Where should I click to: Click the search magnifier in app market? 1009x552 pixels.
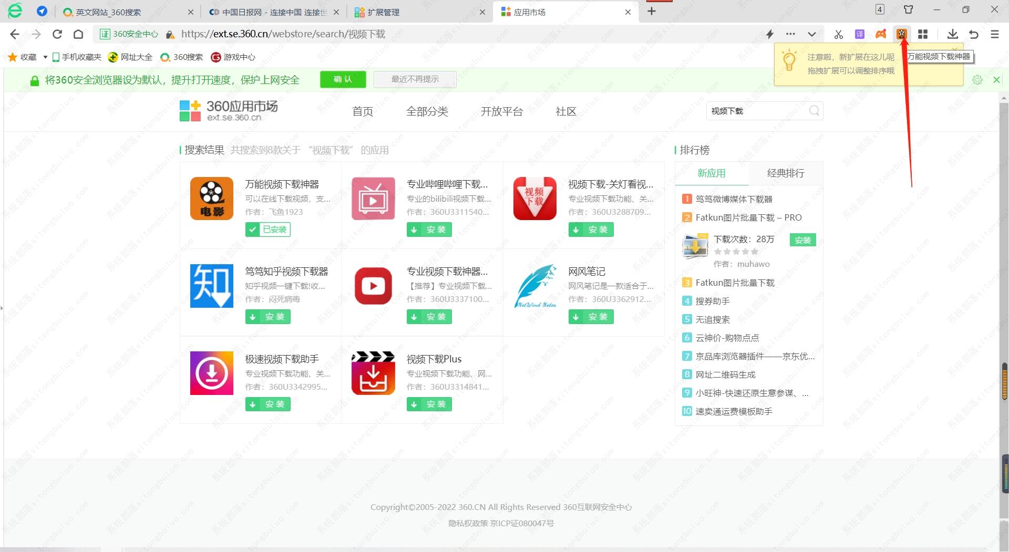pos(814,111)
